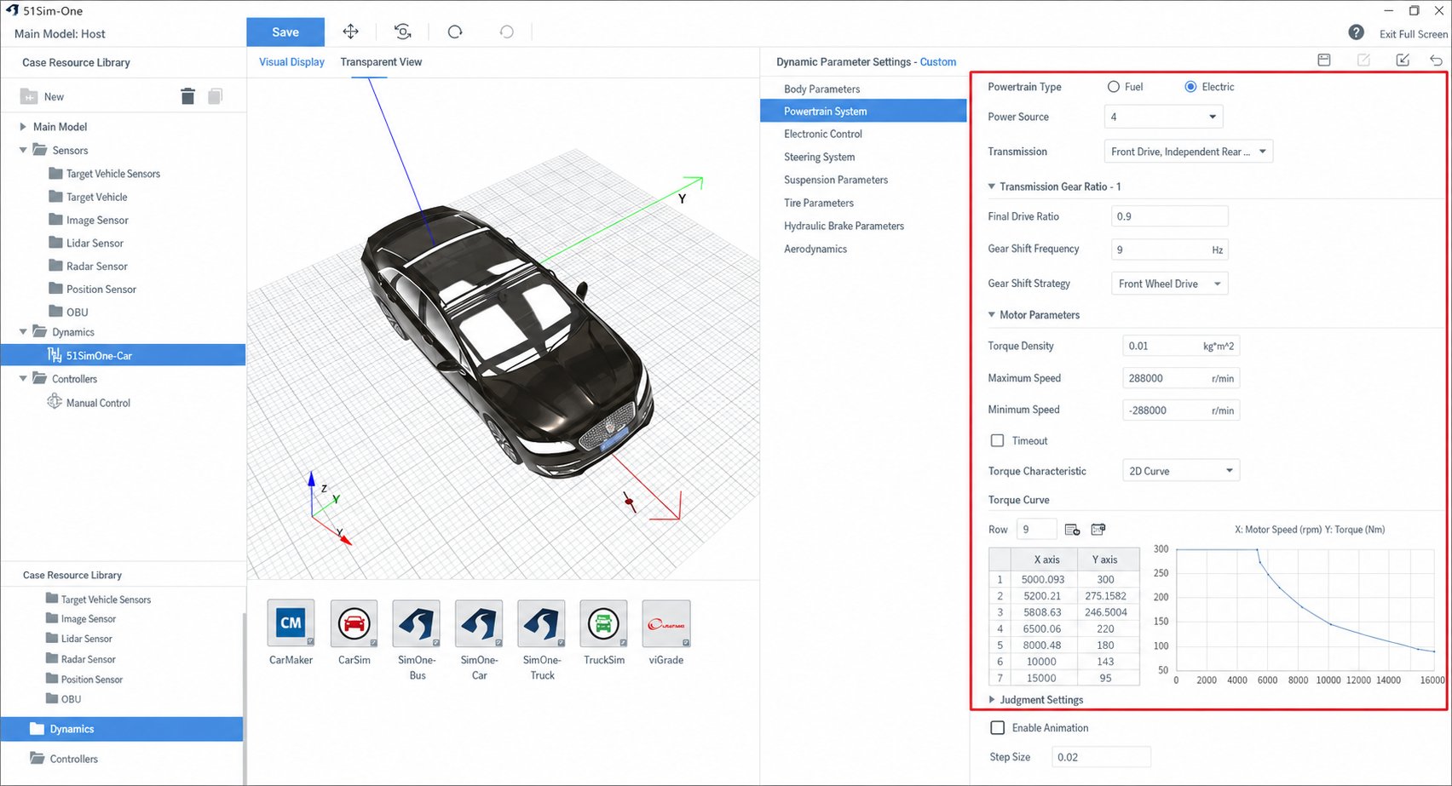Click the Save button
This screenshot has height=786, width=1452.
pyautogui.click(x=285, y=32)
